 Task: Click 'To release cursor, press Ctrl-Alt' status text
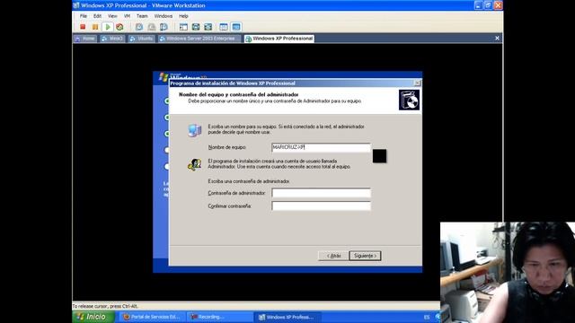pyautogui.click(x=105, y=306)
